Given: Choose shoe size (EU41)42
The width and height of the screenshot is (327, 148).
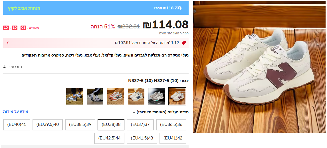Looking at the screenshot, I should [x=173, y=138].
